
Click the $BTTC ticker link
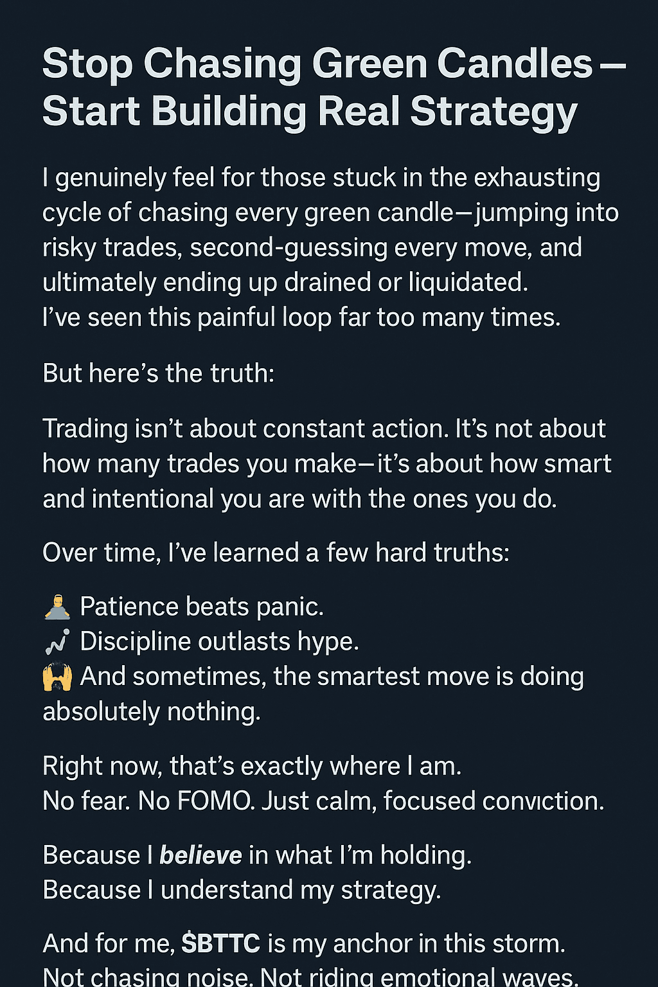pyautogui.click(x=220, y=944)
